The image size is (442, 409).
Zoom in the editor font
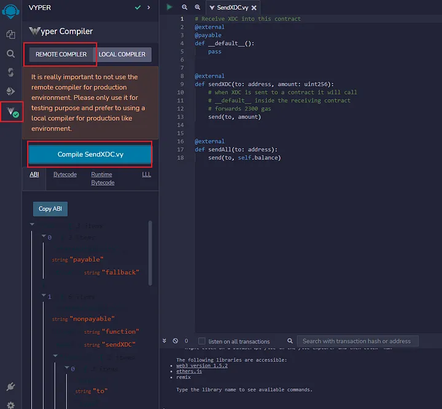pyautogui.click(x=198, y=7)
